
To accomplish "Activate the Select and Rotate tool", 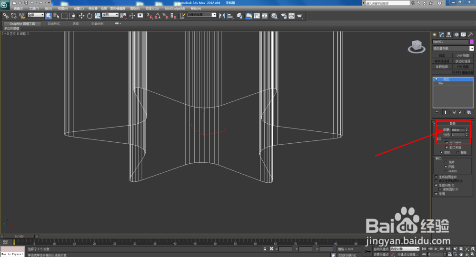I will [x=89, y=16].
